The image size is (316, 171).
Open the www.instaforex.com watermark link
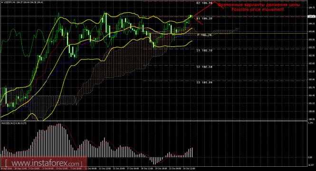point(44,163)
